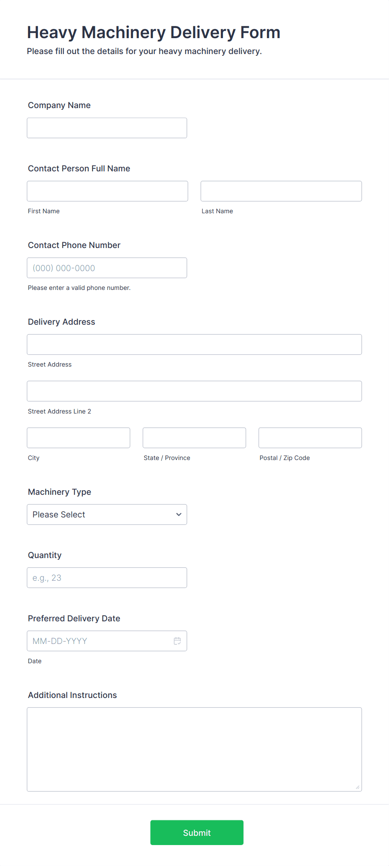Image resolution: width=389 pixels, height=866 pixels.
Task: Submit the delivery form
Action: click(197, 832)
